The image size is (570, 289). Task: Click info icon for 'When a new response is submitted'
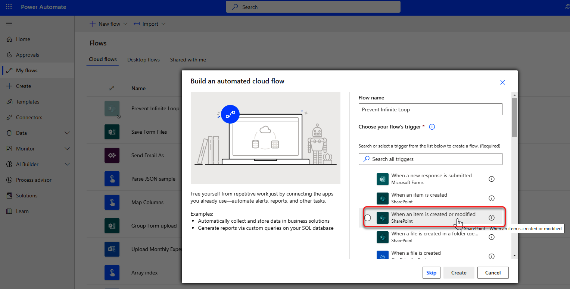point(492,179)
